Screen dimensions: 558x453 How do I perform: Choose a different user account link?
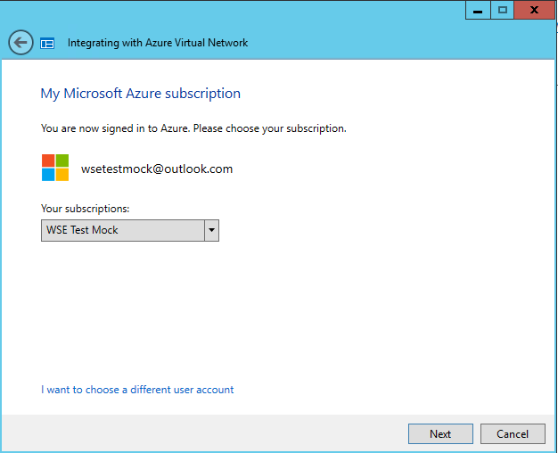(137, 390)
